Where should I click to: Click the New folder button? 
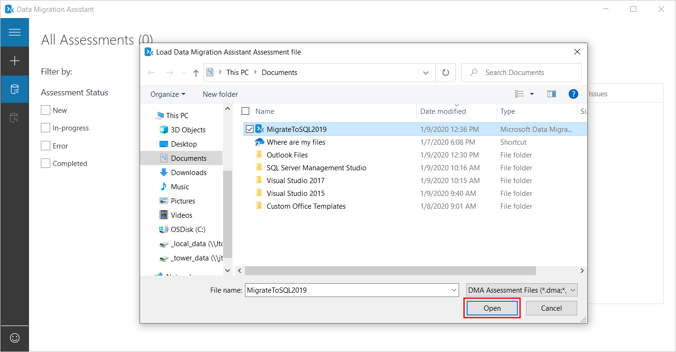220,94
